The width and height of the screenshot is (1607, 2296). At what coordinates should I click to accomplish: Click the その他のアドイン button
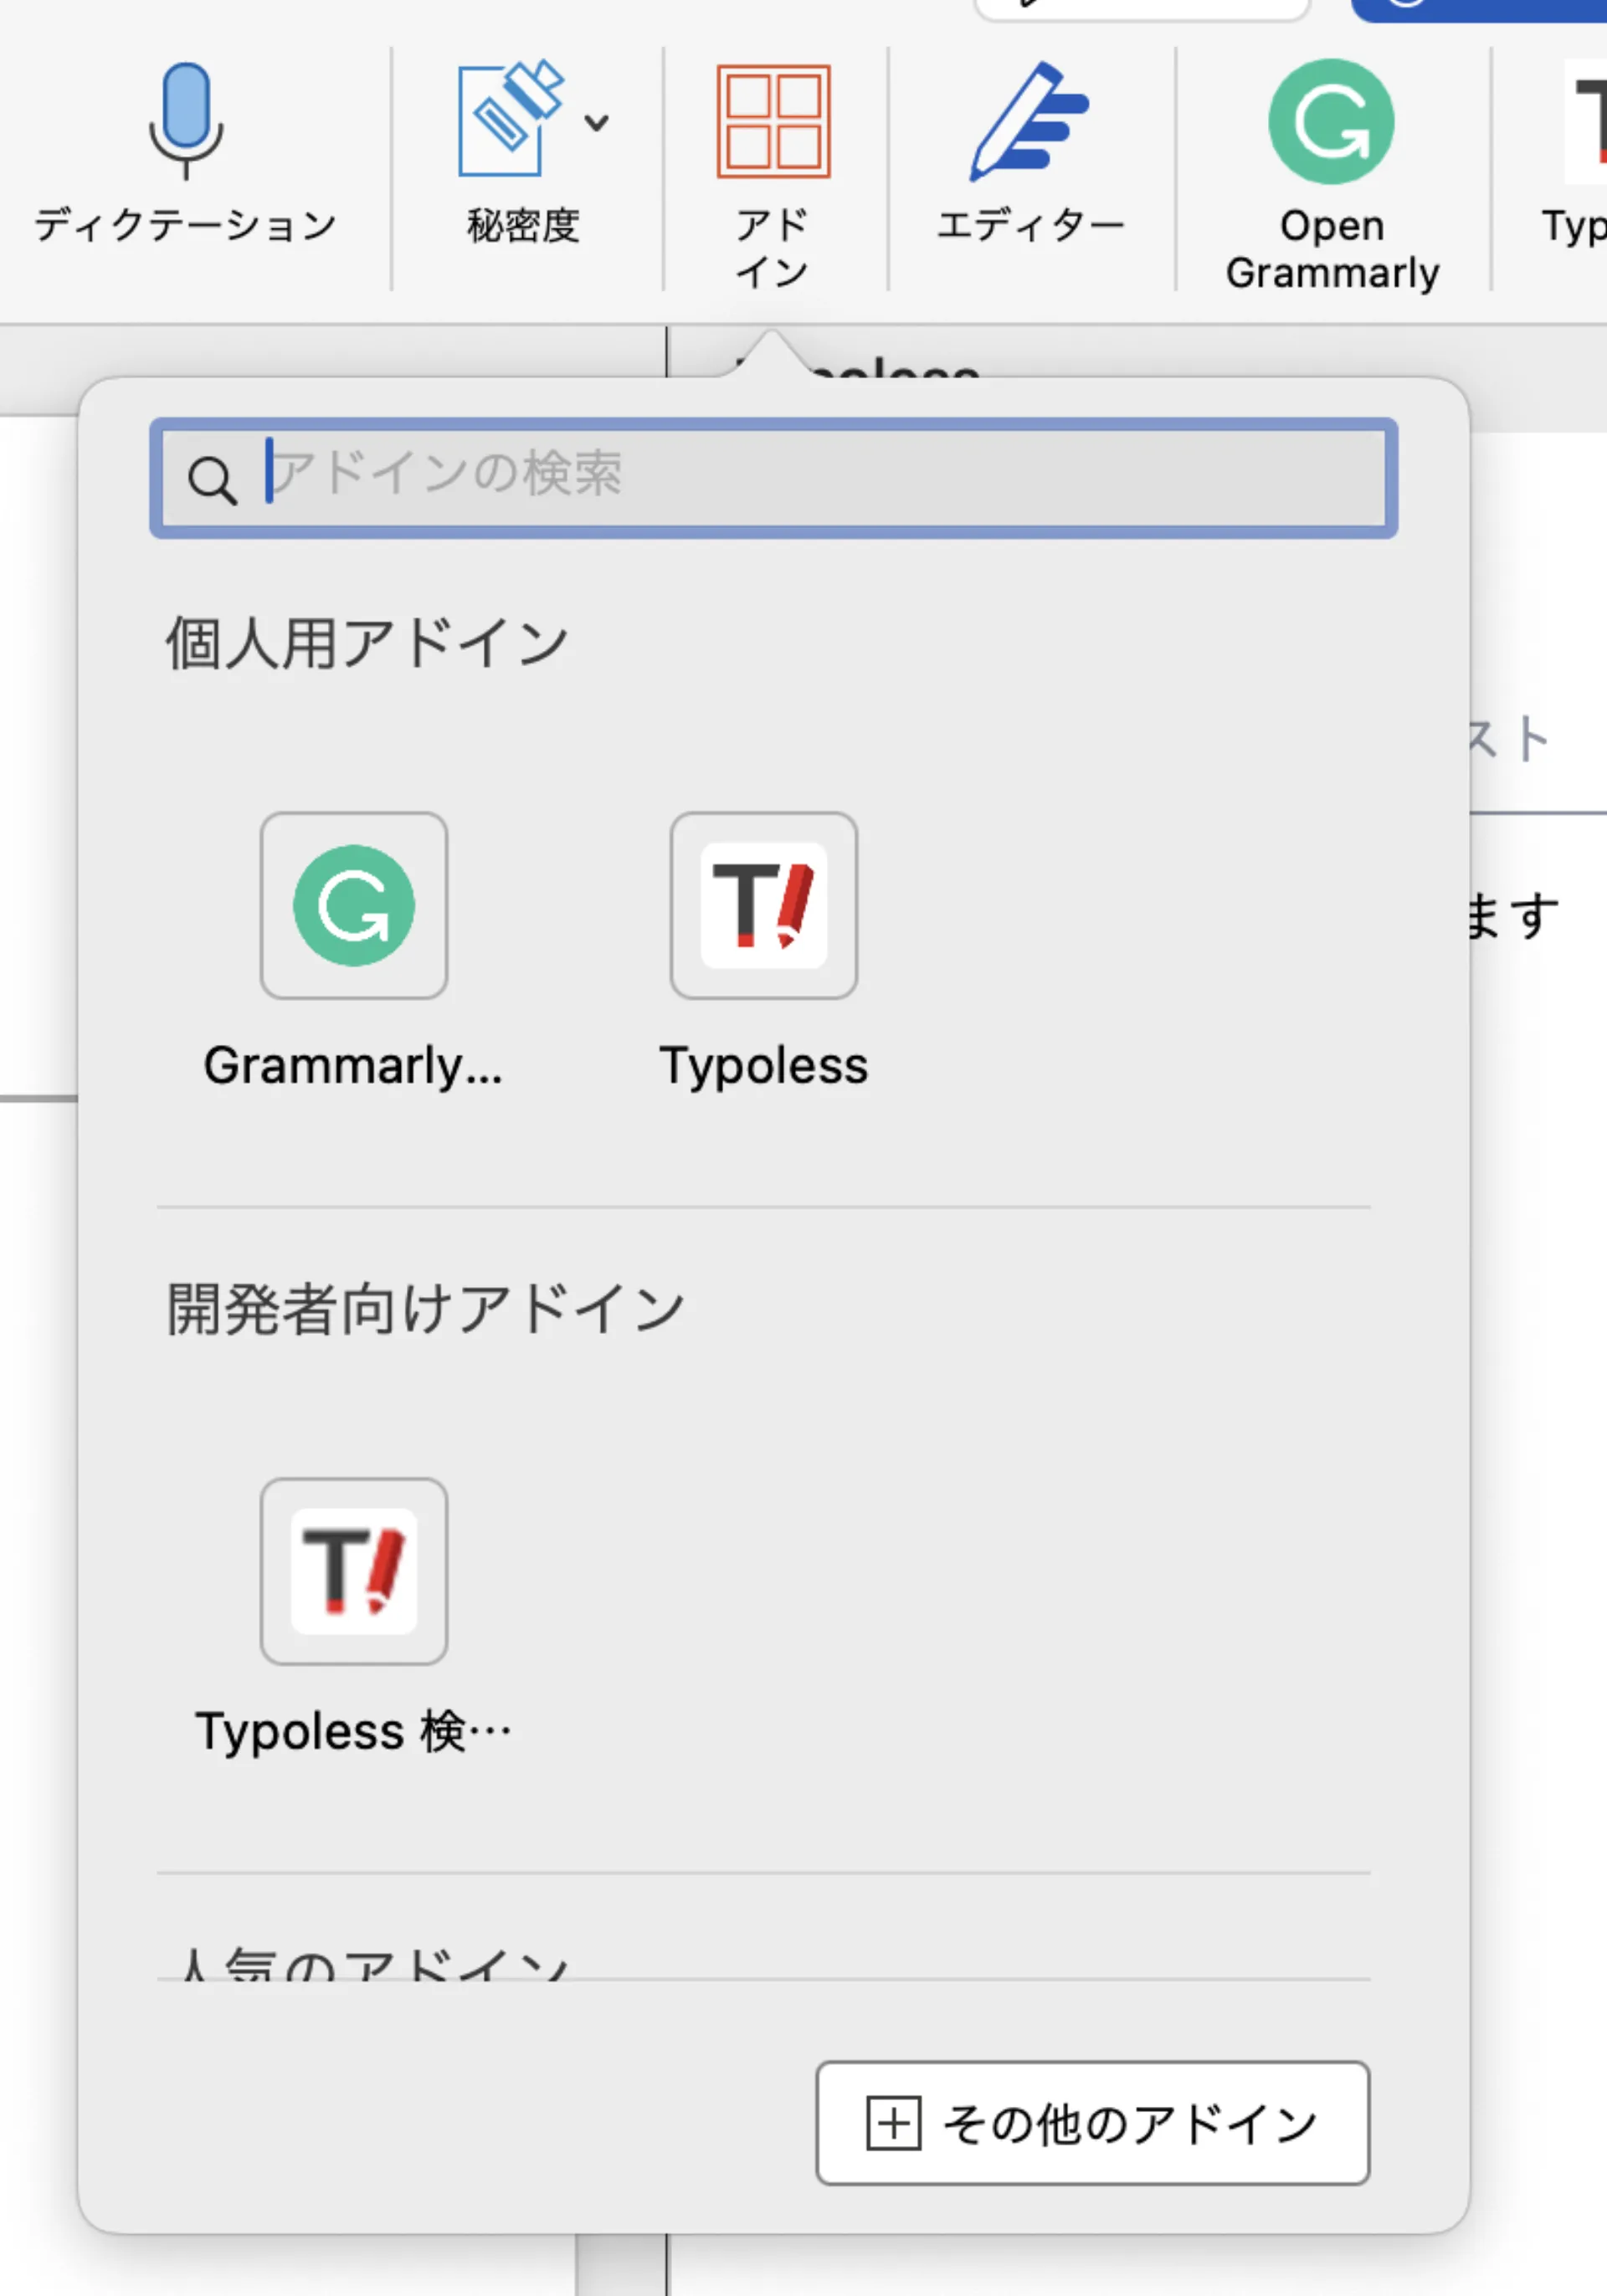tap(1093, 2122)
